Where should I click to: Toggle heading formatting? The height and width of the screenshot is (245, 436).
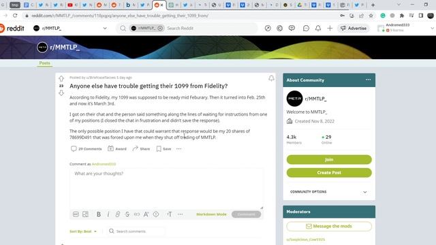[x=170, y=214]
